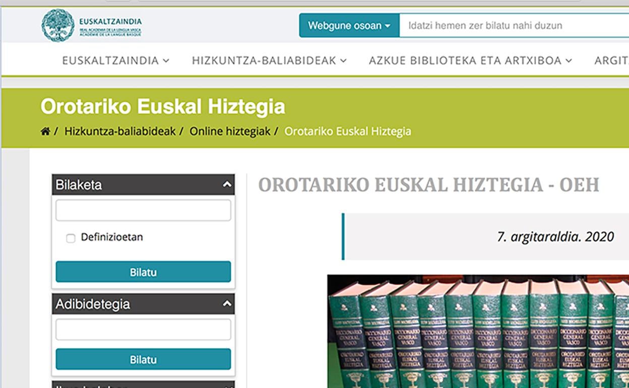Image resolution: width=629 pixels, height=388 pixels.
Task: Click the Orotariko Euskal Hiztegia breadcrumb
Action: (348, 132)
